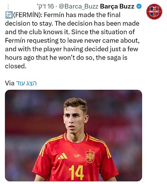The height and width of the screenshot is (184, 167).
Task: Click the Adidas logo on the jersey
Action: [63, 156]
